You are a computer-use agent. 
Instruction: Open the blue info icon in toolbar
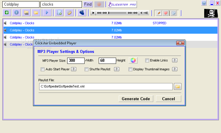(17, 13)
